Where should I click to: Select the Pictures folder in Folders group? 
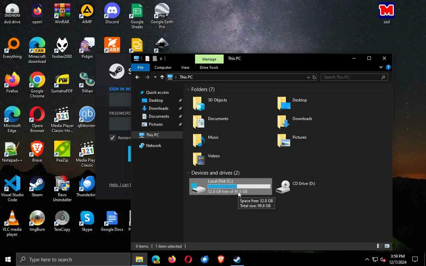click(292, 141)
